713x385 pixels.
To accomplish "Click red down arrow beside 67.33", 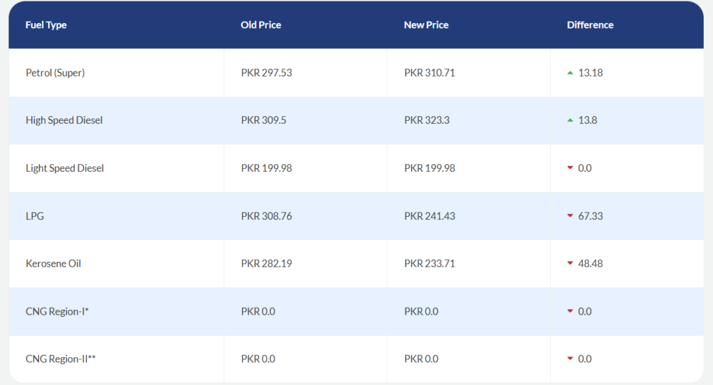I will (570, 215).
